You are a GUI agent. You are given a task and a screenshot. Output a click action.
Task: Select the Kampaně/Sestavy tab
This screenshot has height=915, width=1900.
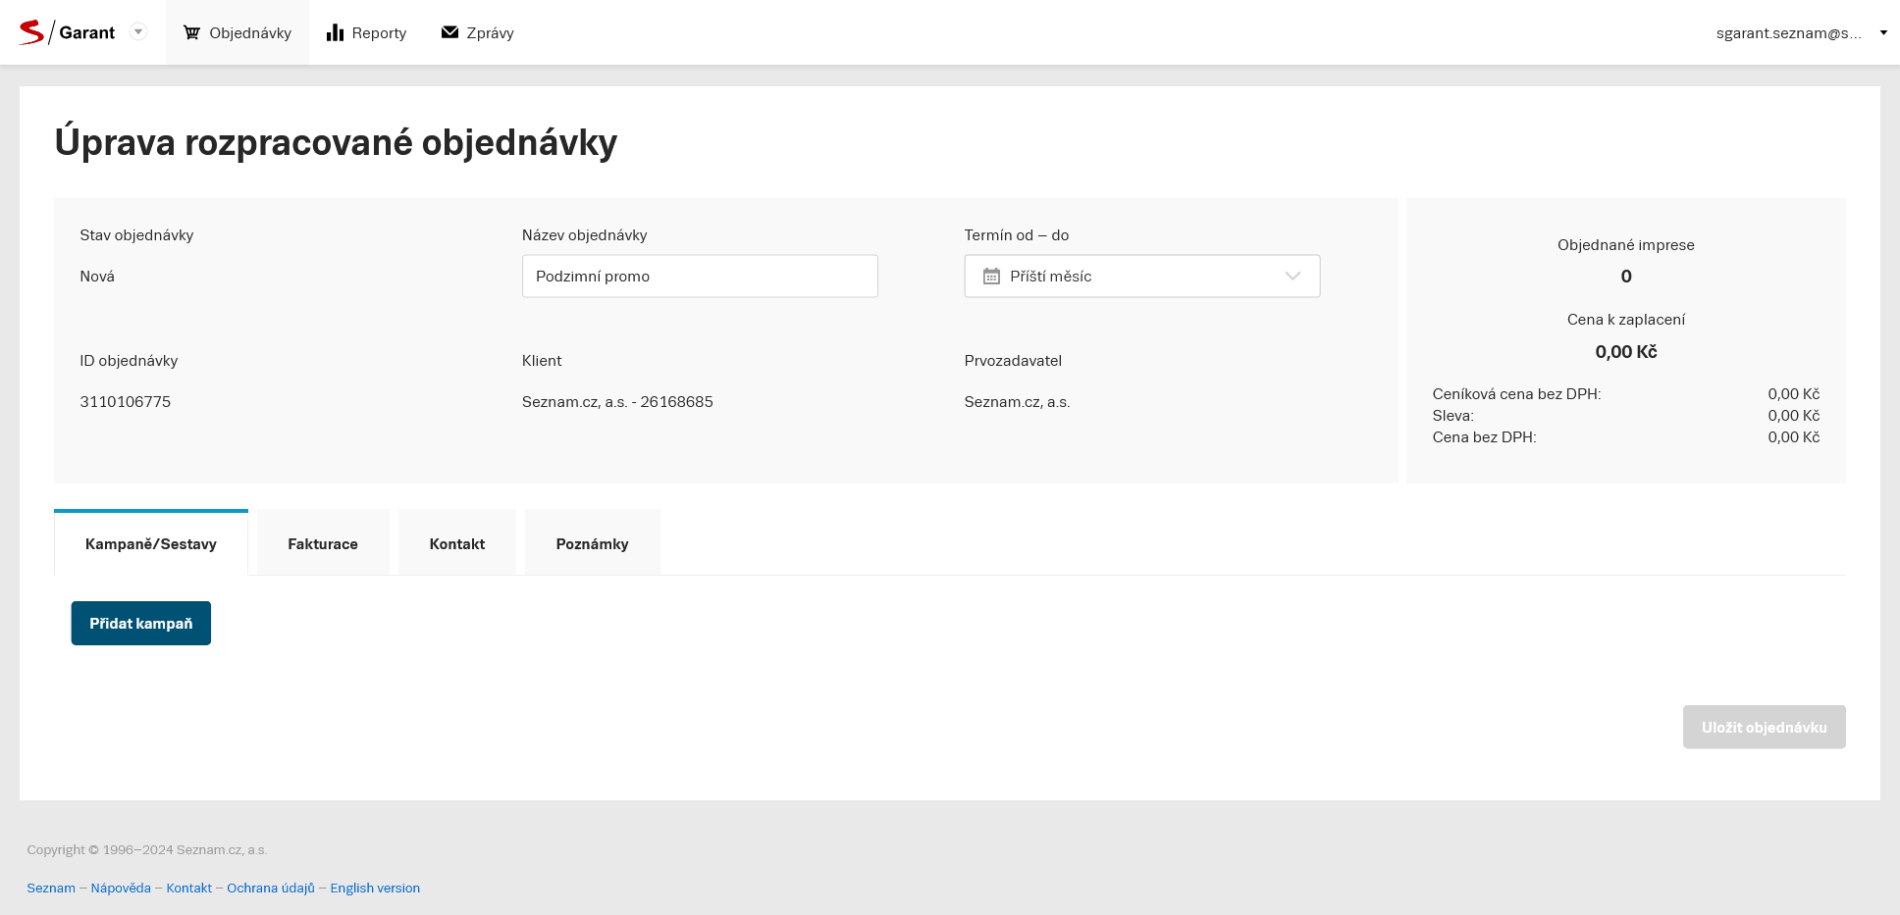pos(151,543)
